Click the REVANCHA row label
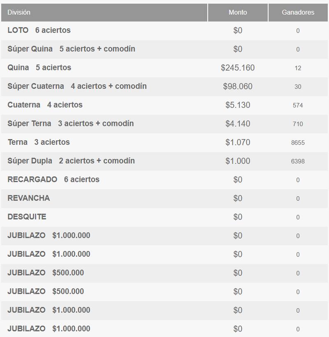Viewport: 329px width, 337px height. (x=29, y=198)
